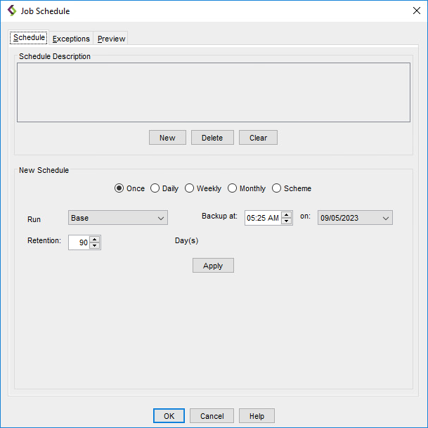Switch schedule type to Monthly
This screenshot has width=428, height=428.
point(232,188)
